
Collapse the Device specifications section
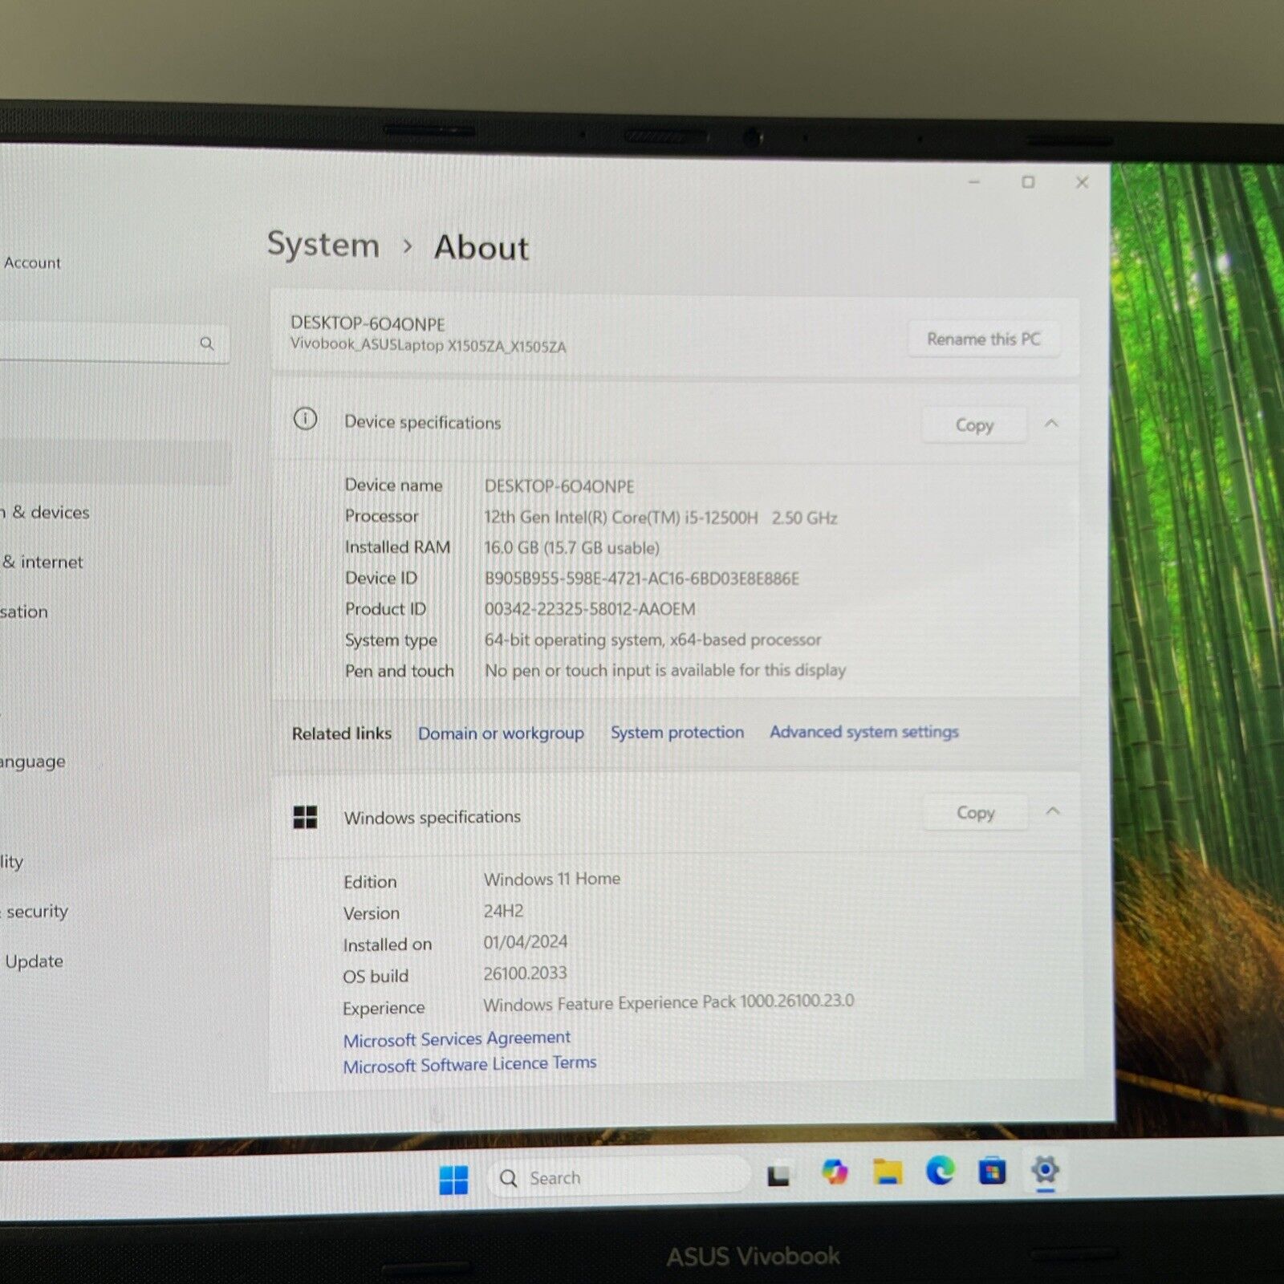tap(1051, 424)
